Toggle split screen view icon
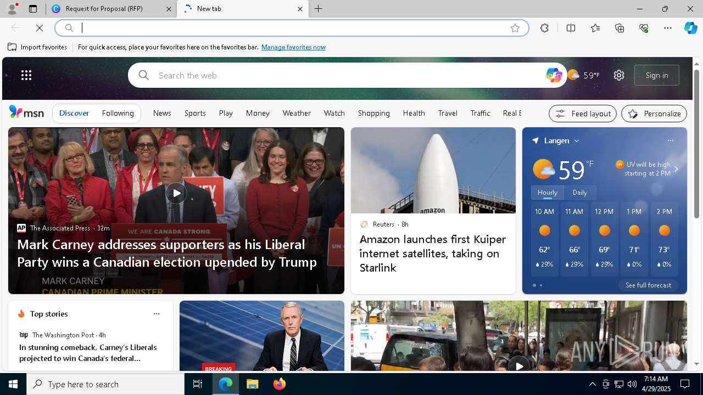 pos(571,28)
